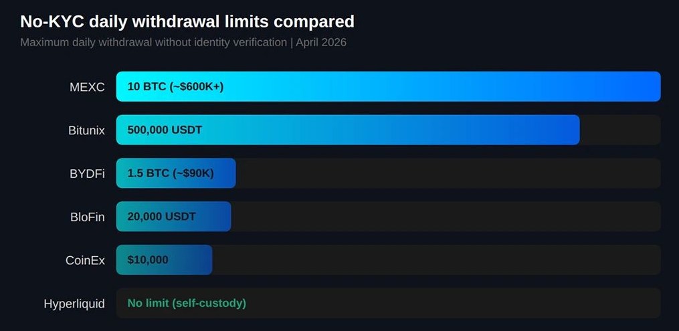
Task: Click the empty Hyperliquid track right of its text
Action: click(x=455, y=304)
